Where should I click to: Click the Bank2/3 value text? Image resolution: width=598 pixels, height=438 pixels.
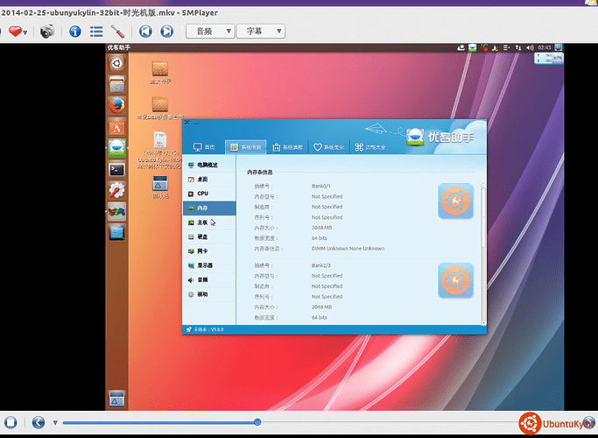(320, 265)
